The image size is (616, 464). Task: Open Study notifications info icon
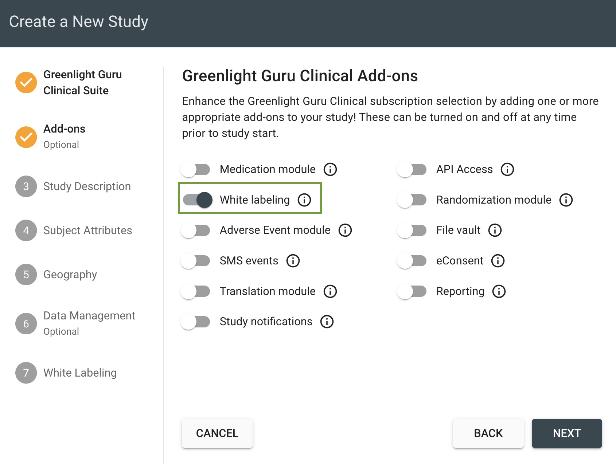327,322
